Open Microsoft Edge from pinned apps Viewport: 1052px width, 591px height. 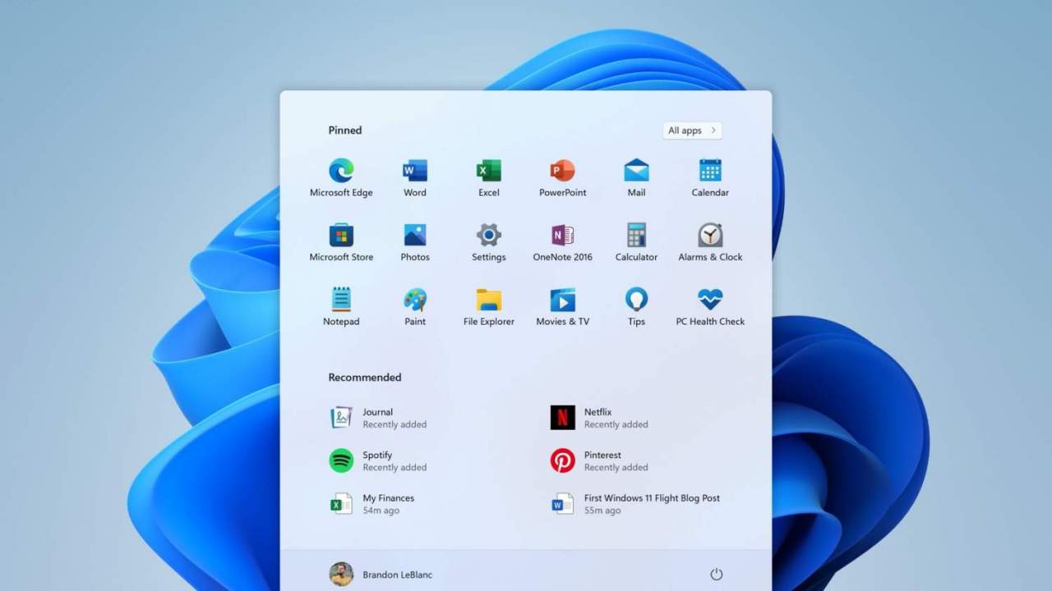[341, 171]
